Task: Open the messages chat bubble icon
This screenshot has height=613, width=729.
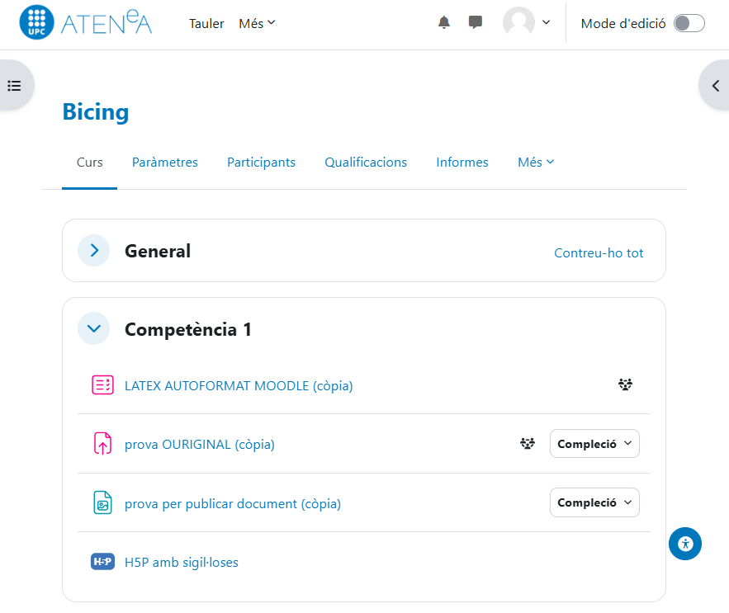Action: pos(476,23)
